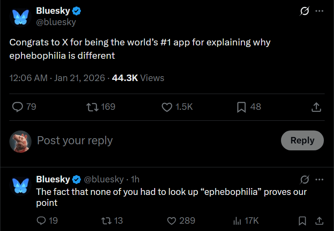Click the reply icon with 79 comments
334x231 pixels.
click(18, 107)
